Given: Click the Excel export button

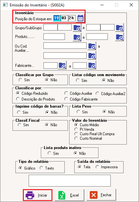Looking at the screenshot, I should 69,195.
